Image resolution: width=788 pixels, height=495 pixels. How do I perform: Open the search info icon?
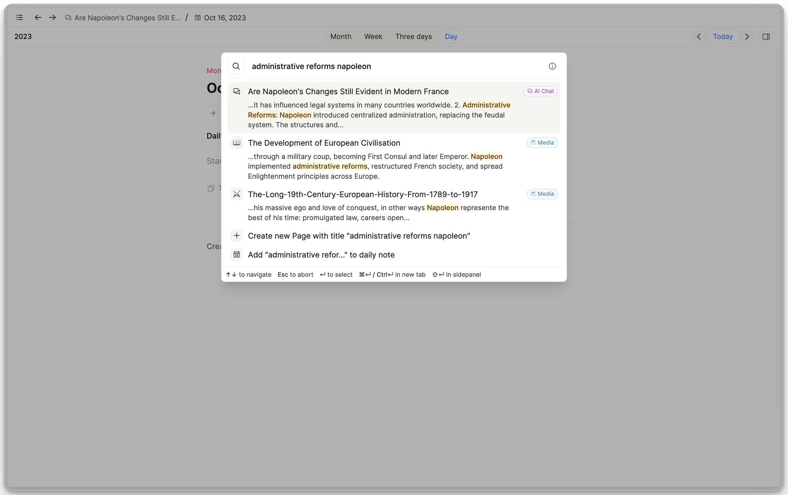click(x=552, y=66)
